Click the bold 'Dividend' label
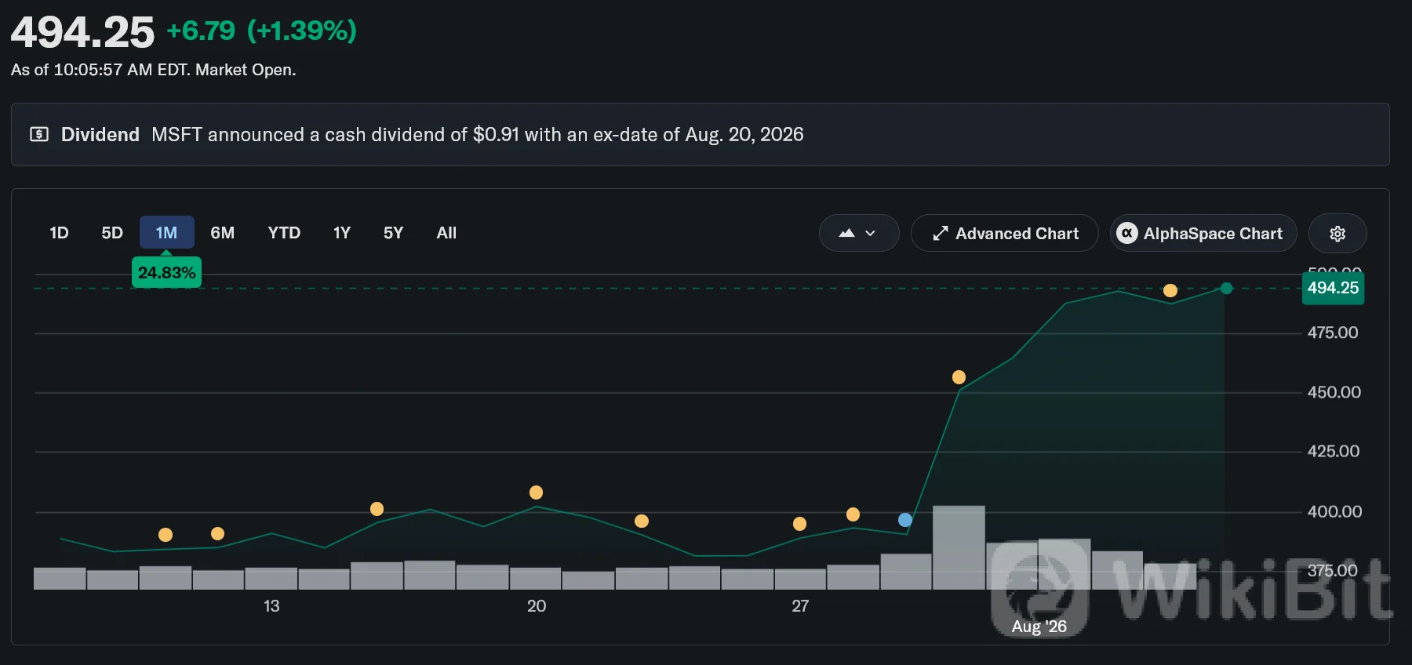This screenshot has width=1412, height=665. (100, 134)
